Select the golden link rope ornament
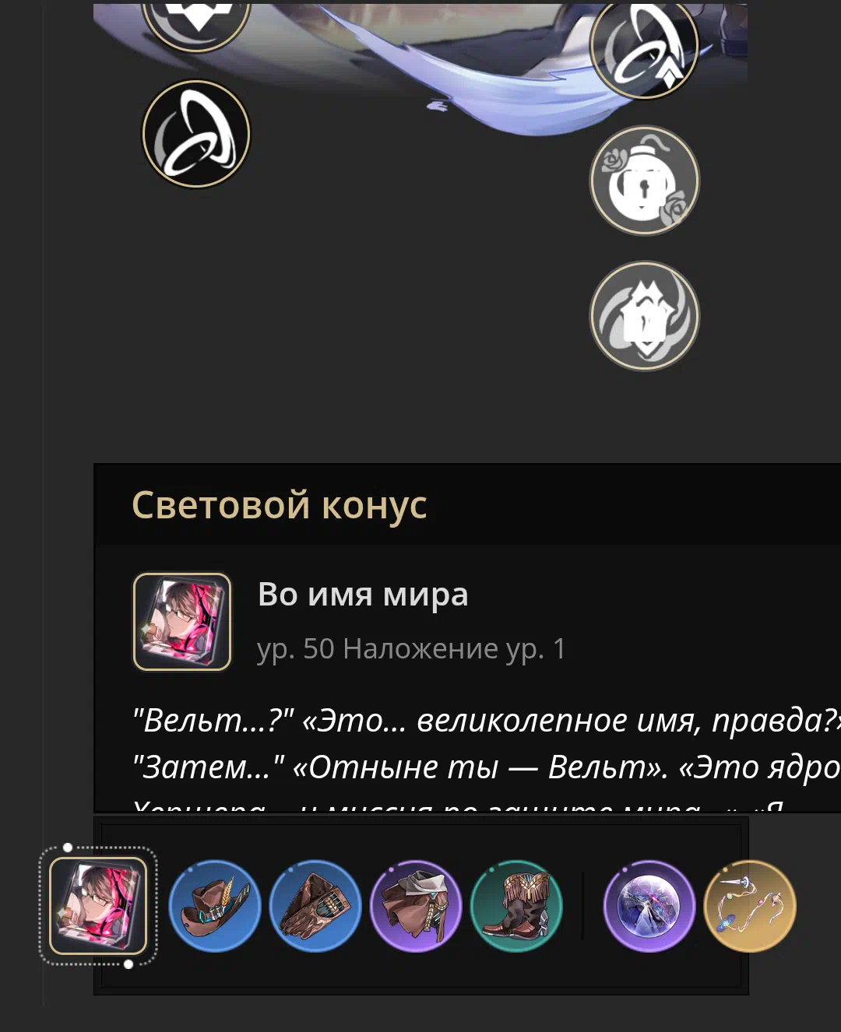The height and width of the screenshot is (1032, 841). [750, 906]
